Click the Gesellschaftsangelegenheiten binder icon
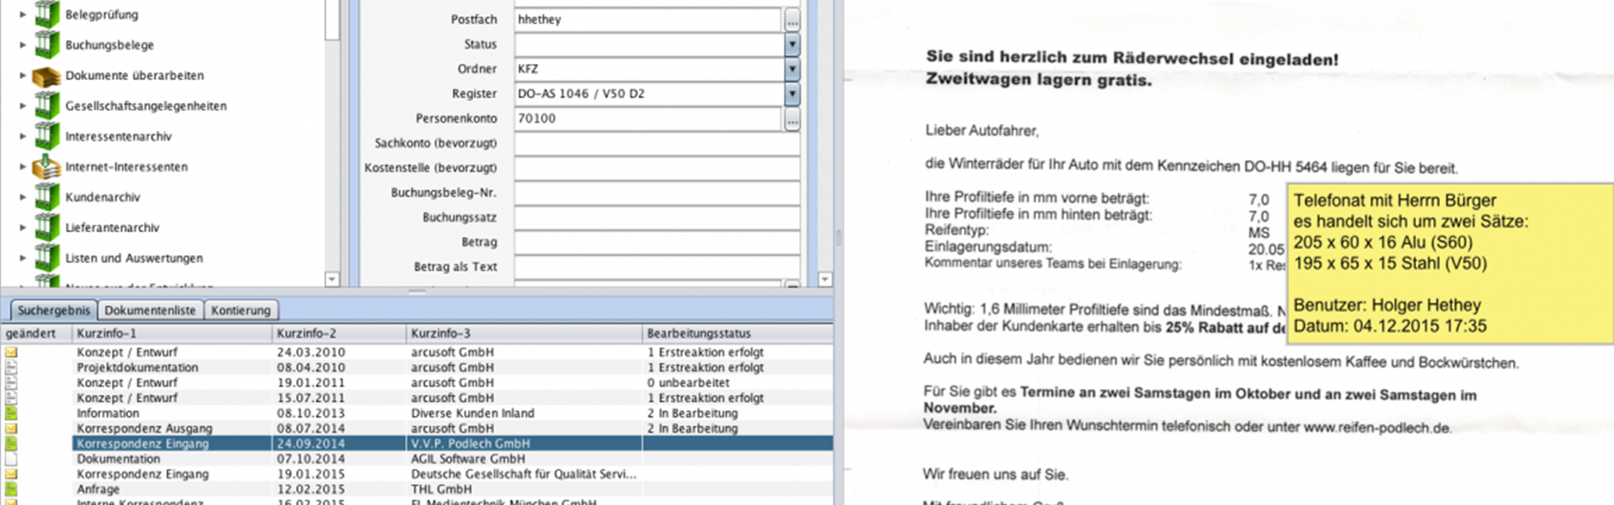Screen dimensions: 1614x505 coord(47,106)
